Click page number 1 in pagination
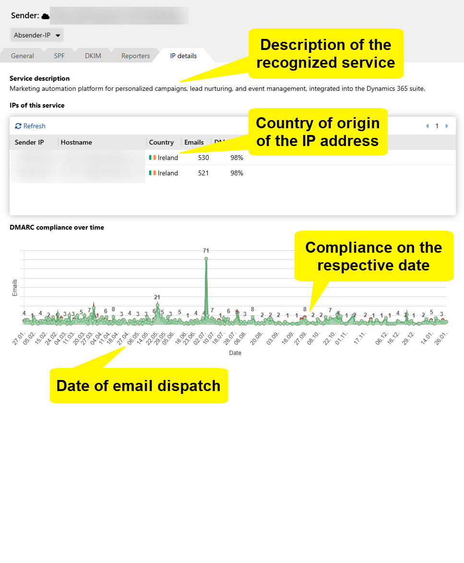 click(437, 126)
